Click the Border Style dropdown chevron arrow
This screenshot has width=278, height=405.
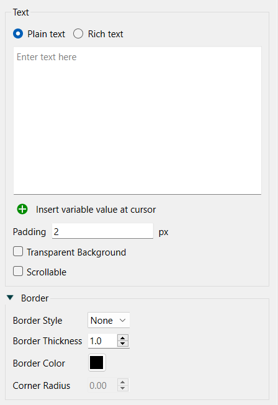[x=122, y=321]
